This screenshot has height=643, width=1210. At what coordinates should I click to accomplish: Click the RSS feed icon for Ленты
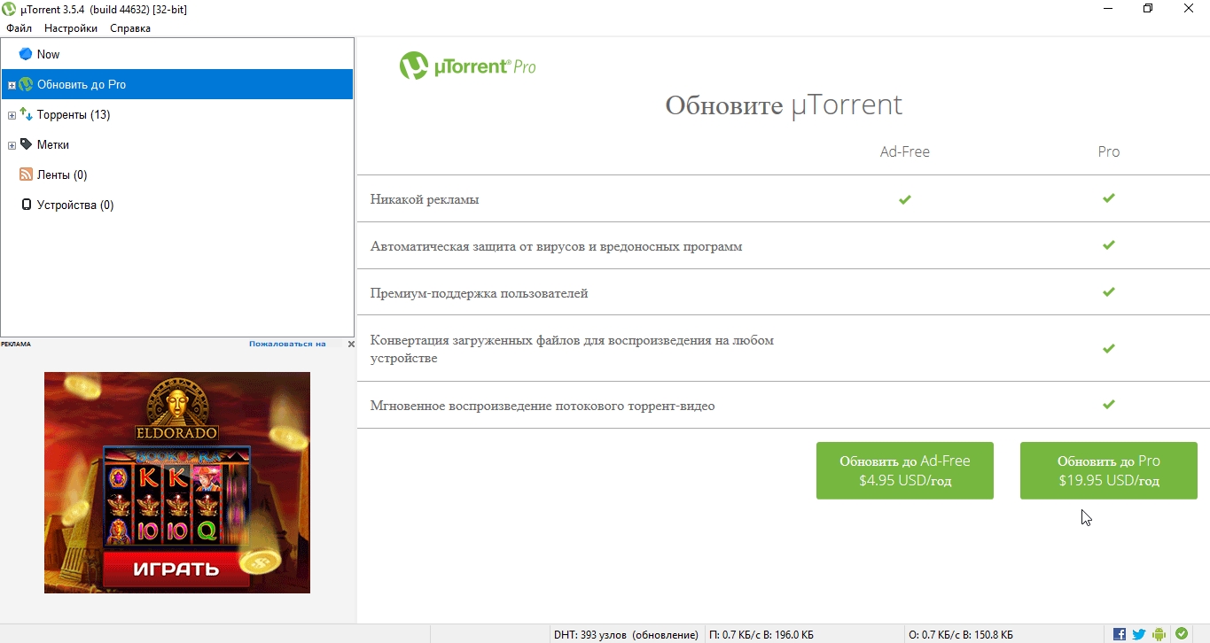pos(26,174)
